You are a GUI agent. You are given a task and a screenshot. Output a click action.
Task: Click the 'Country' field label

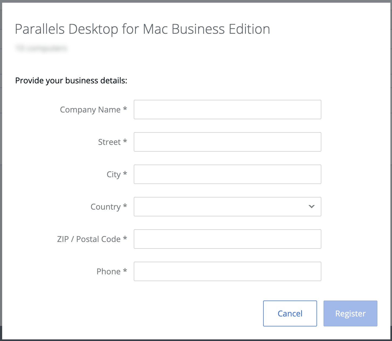(x=105, y=207)
